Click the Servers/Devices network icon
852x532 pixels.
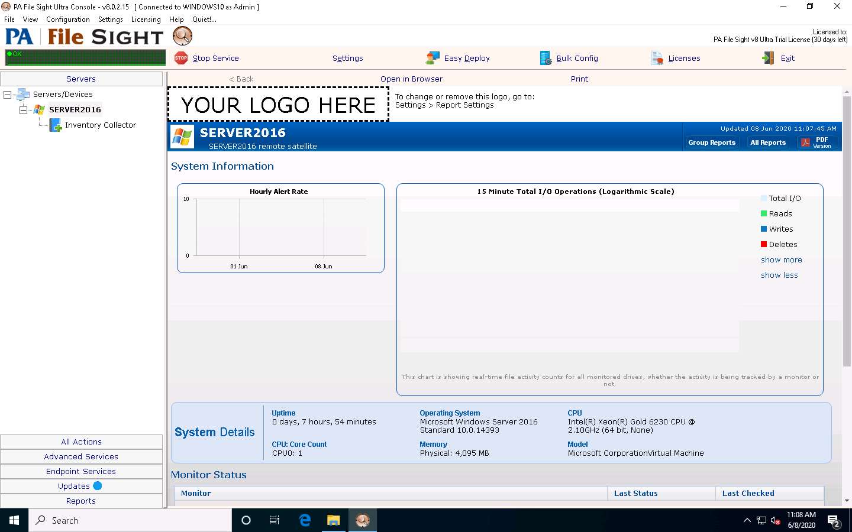(24, 94)
